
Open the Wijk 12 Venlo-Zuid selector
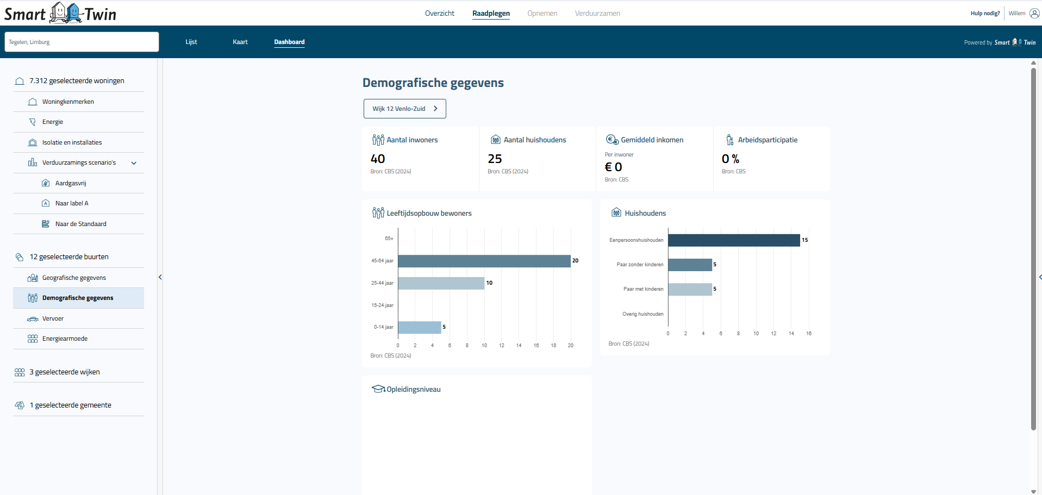[404, 109]
